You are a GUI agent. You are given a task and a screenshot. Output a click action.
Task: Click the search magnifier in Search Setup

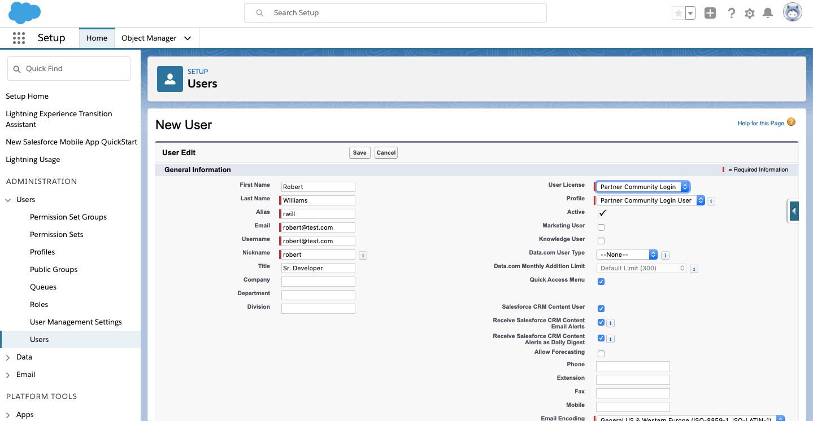pyautogui.click(x=260, y=13)
